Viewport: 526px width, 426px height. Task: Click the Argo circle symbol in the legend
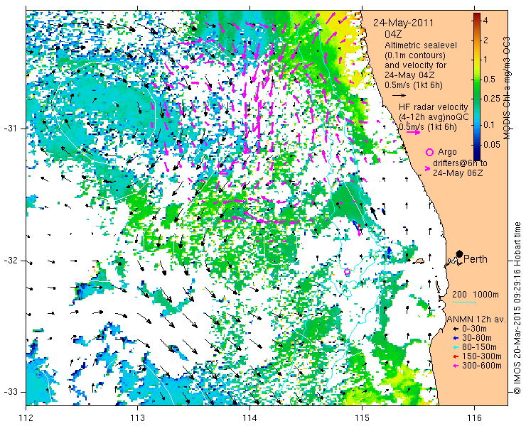click(x=429, y=152)
